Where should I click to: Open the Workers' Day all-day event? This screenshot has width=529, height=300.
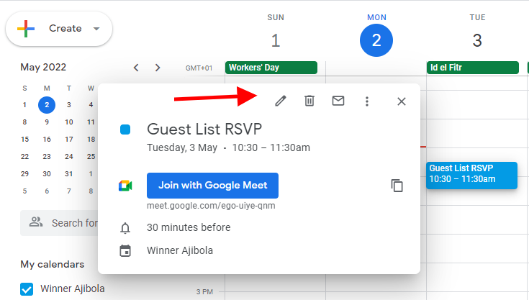(x=271, y=68)
